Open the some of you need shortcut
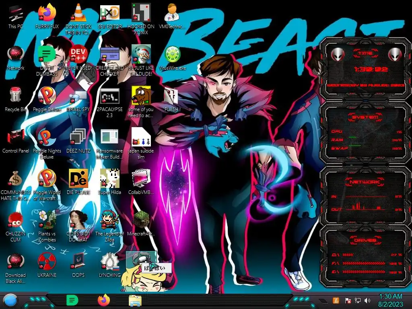Screen dimensions: 412x309 (141, 102)
